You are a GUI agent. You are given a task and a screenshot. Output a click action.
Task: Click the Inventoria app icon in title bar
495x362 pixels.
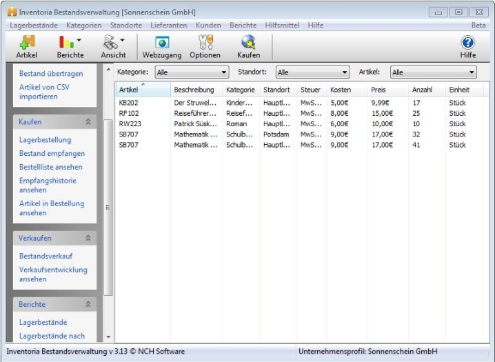pyautogui.click(x=12, y=12)
